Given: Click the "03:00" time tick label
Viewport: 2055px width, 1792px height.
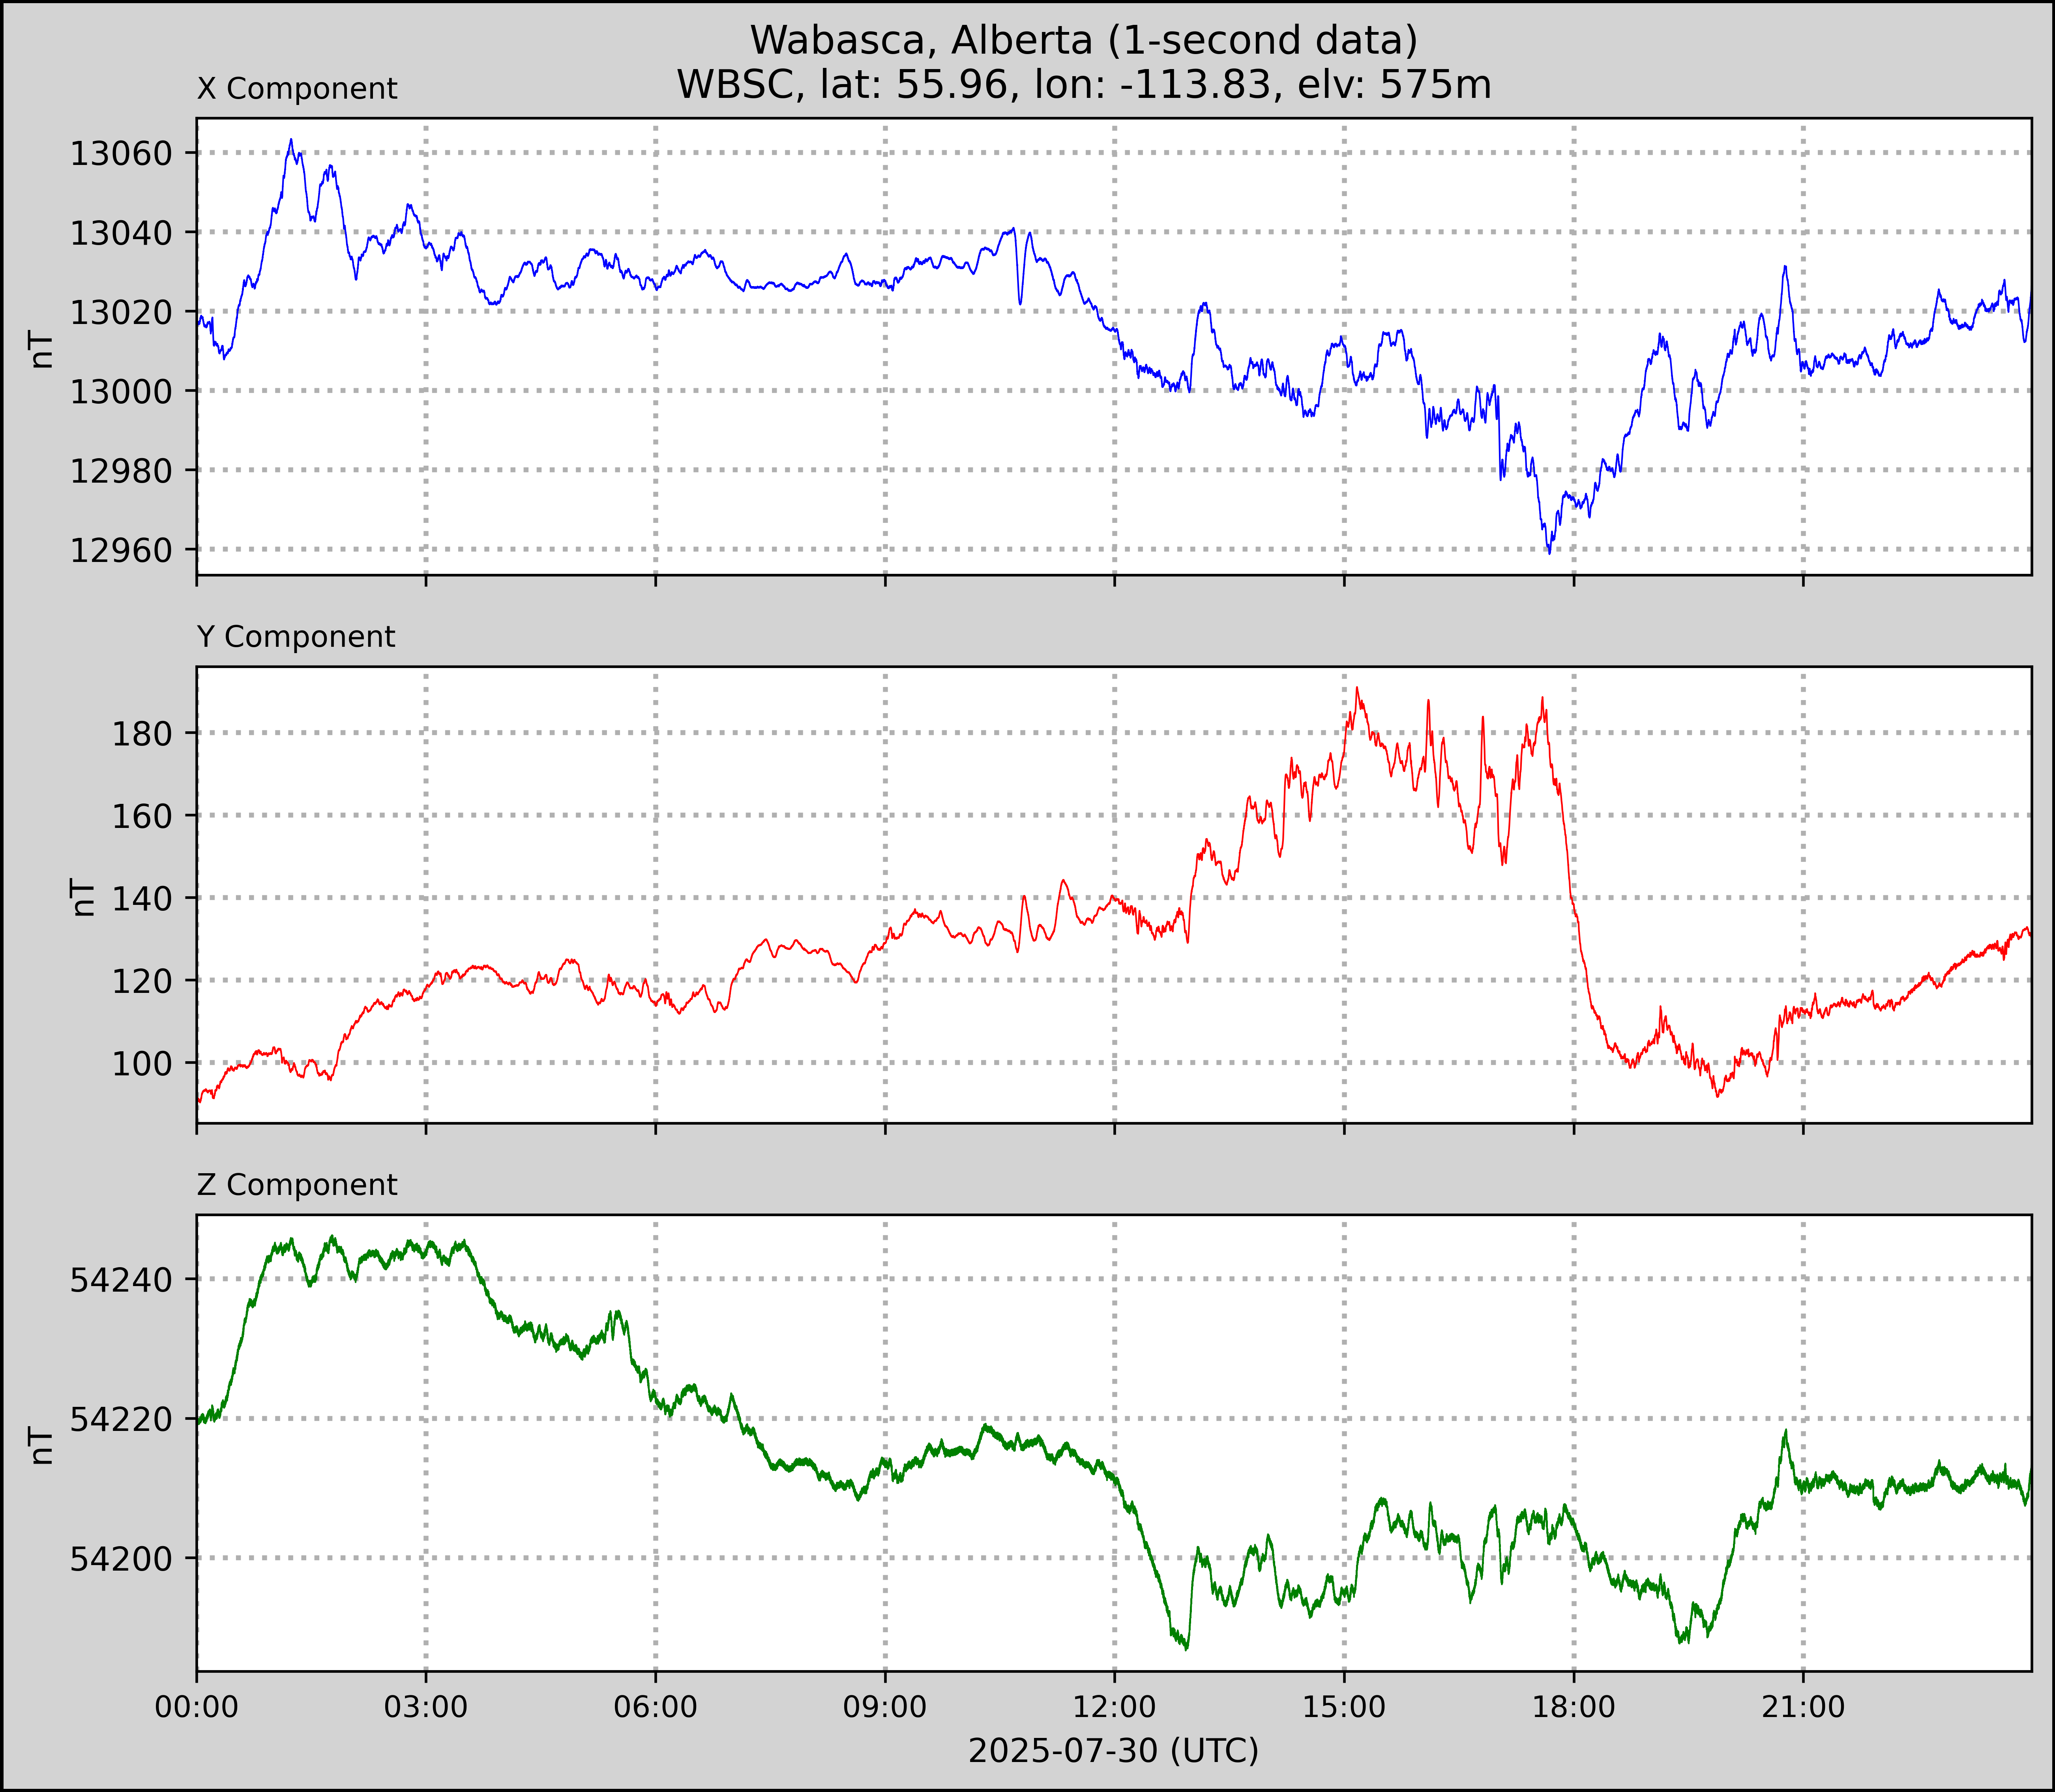Looking at the screenshot, I should [x=426, y=1707].
